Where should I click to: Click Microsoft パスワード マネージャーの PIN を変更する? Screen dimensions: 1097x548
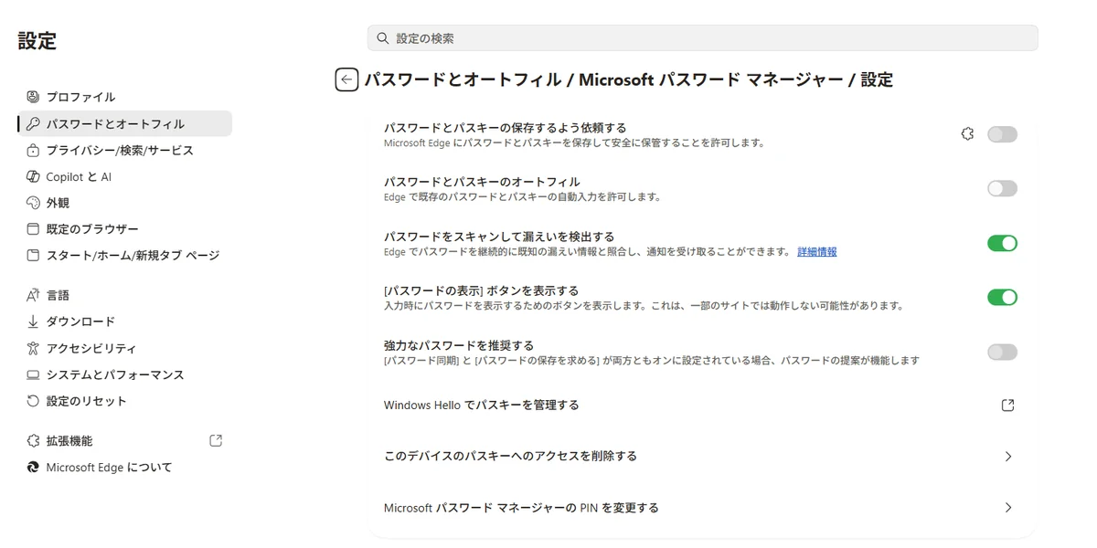point(521,508)
